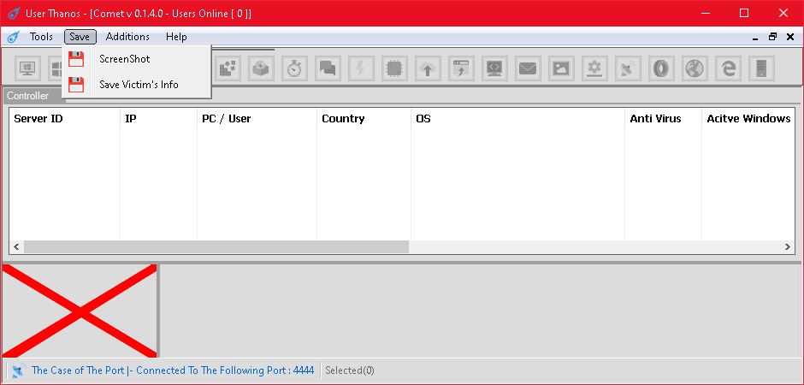Click the stopwatch timer toolbar icon
Viewport: 804px width, 385px height.
294,68
